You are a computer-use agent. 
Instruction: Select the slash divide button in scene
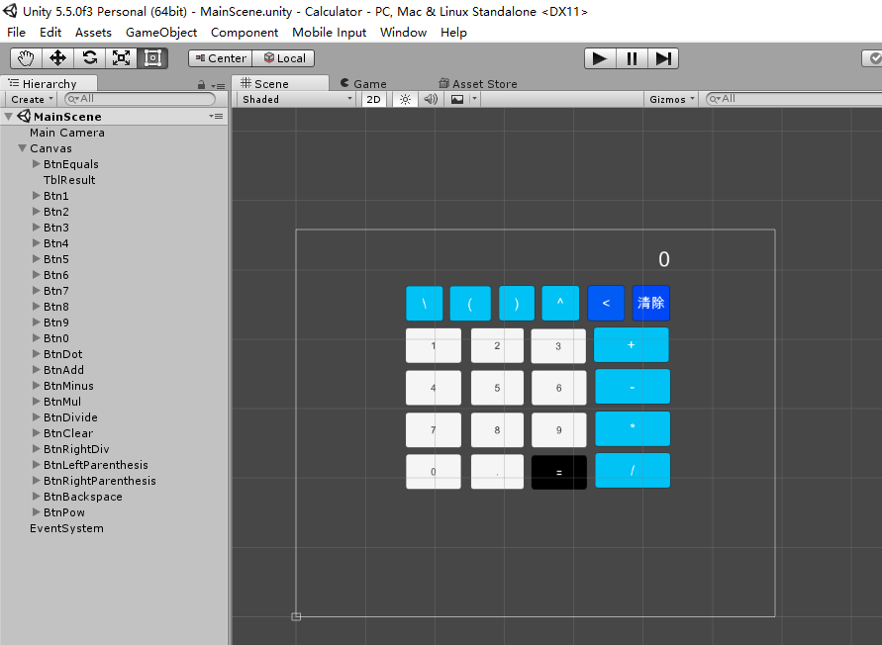pyautogui.click(x=633, y=470)
